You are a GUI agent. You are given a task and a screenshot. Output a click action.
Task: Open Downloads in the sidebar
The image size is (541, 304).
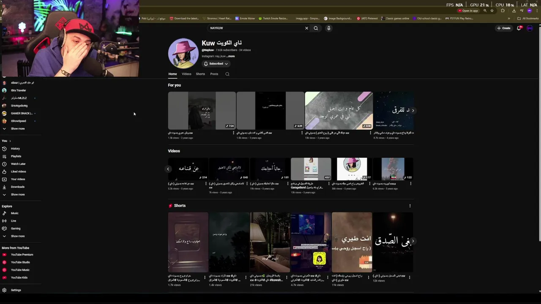click(17, 187)
